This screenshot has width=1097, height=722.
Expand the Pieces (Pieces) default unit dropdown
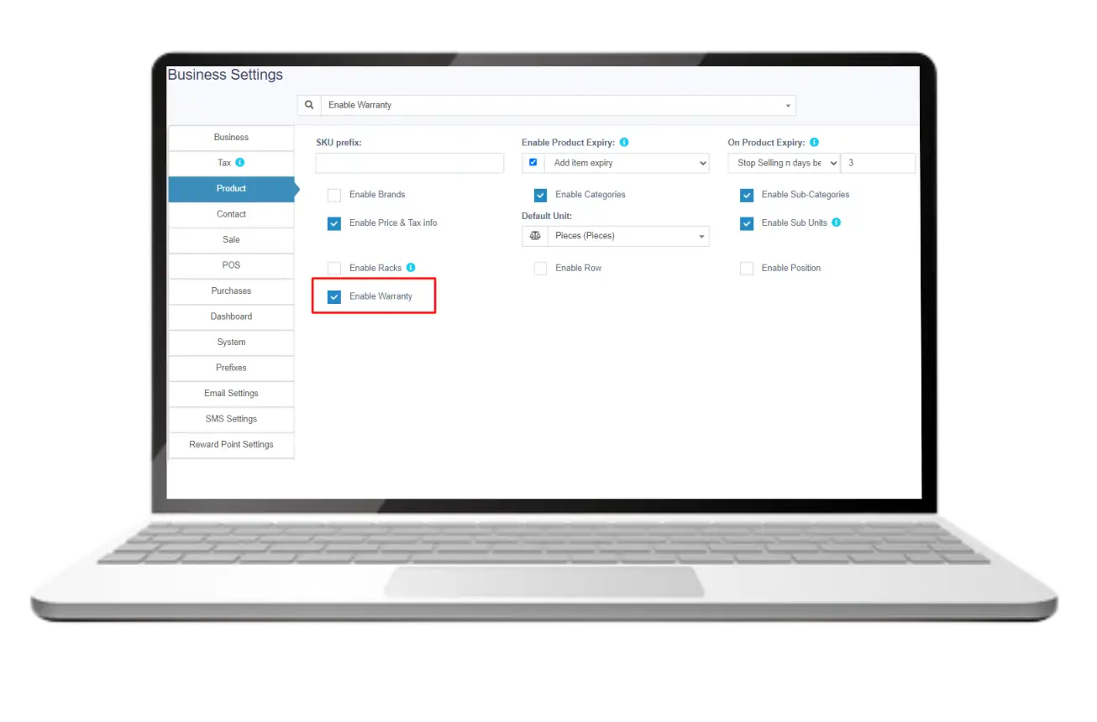[626, 237]
